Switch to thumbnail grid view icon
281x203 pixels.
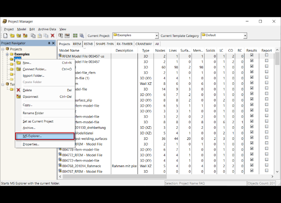tap(75, 35)
